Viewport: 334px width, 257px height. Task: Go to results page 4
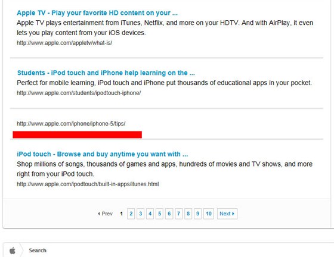[150, 214]
